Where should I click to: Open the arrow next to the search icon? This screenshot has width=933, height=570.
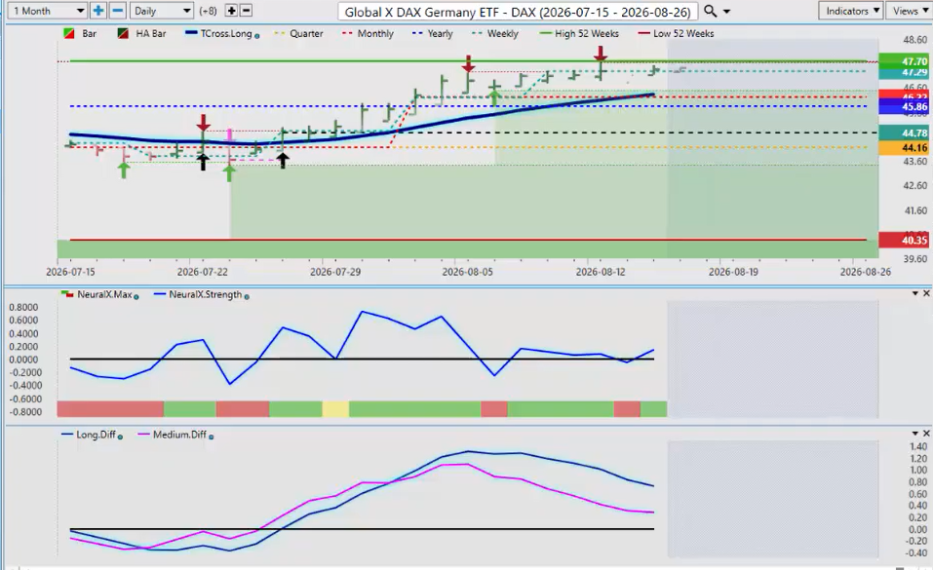(726, 12)
